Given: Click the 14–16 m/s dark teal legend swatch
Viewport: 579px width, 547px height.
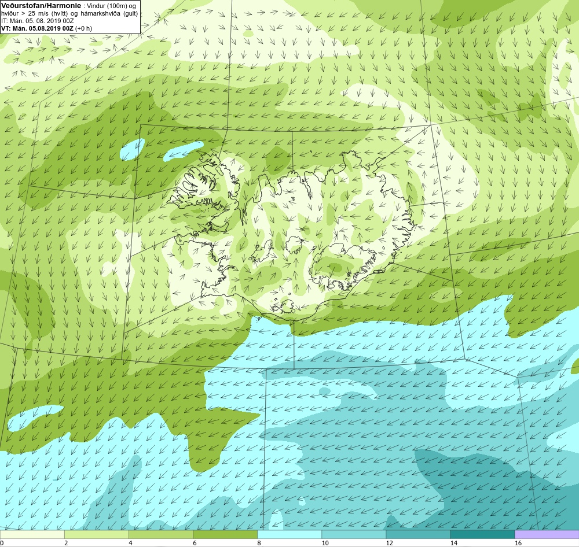Looking at the screenshot, I should click(x=482, y=534).
